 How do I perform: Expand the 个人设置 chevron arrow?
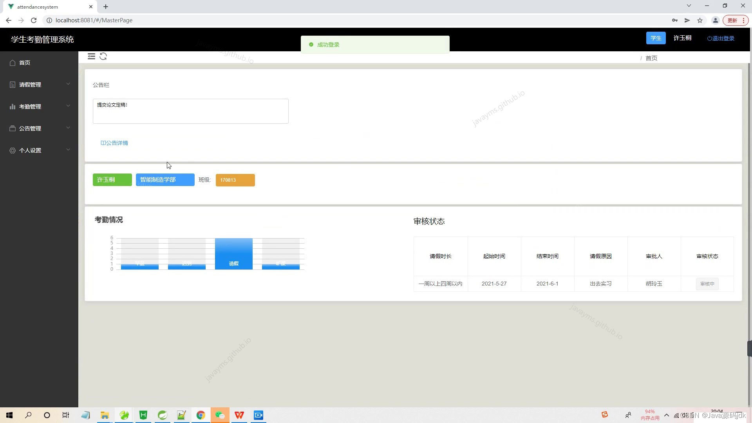point(68,150)
